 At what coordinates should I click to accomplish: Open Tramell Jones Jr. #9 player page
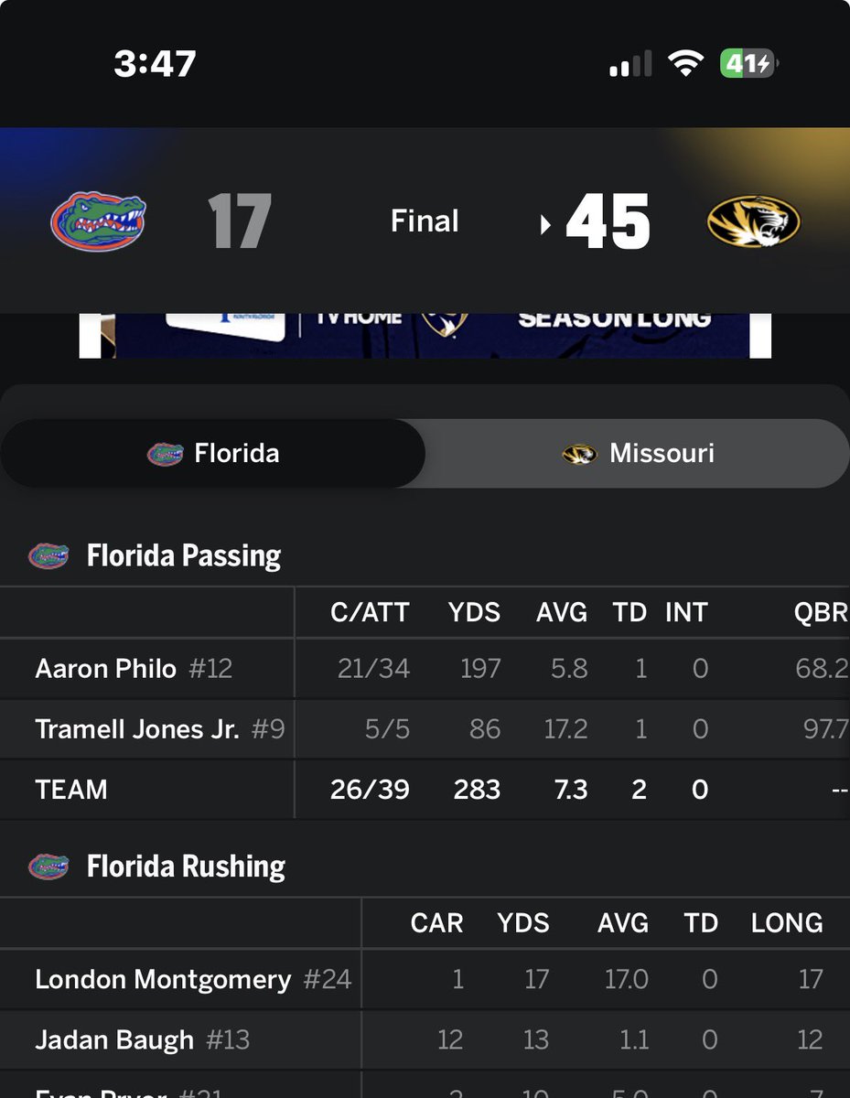tap(160, 729)
